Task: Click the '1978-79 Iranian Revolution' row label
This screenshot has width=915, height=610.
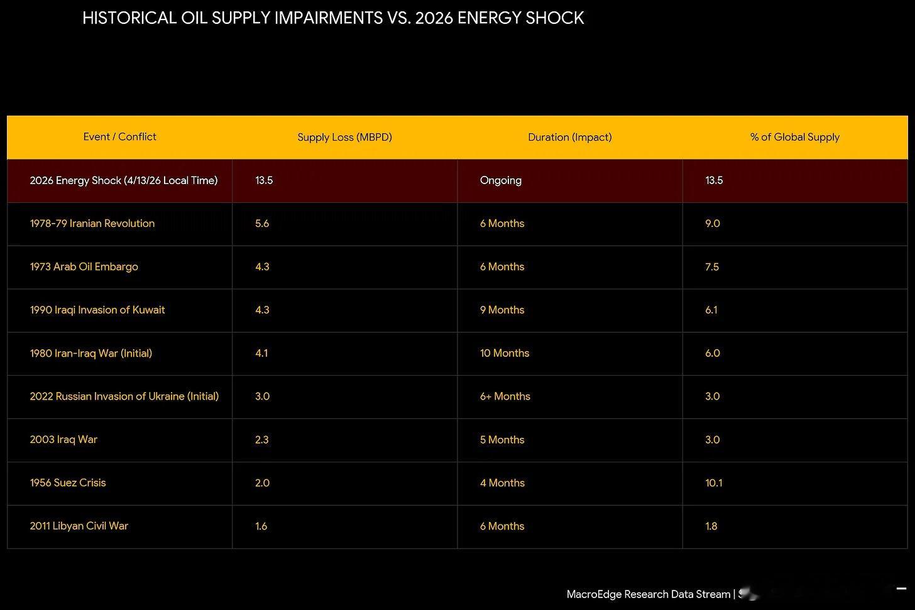Action: 92,224
